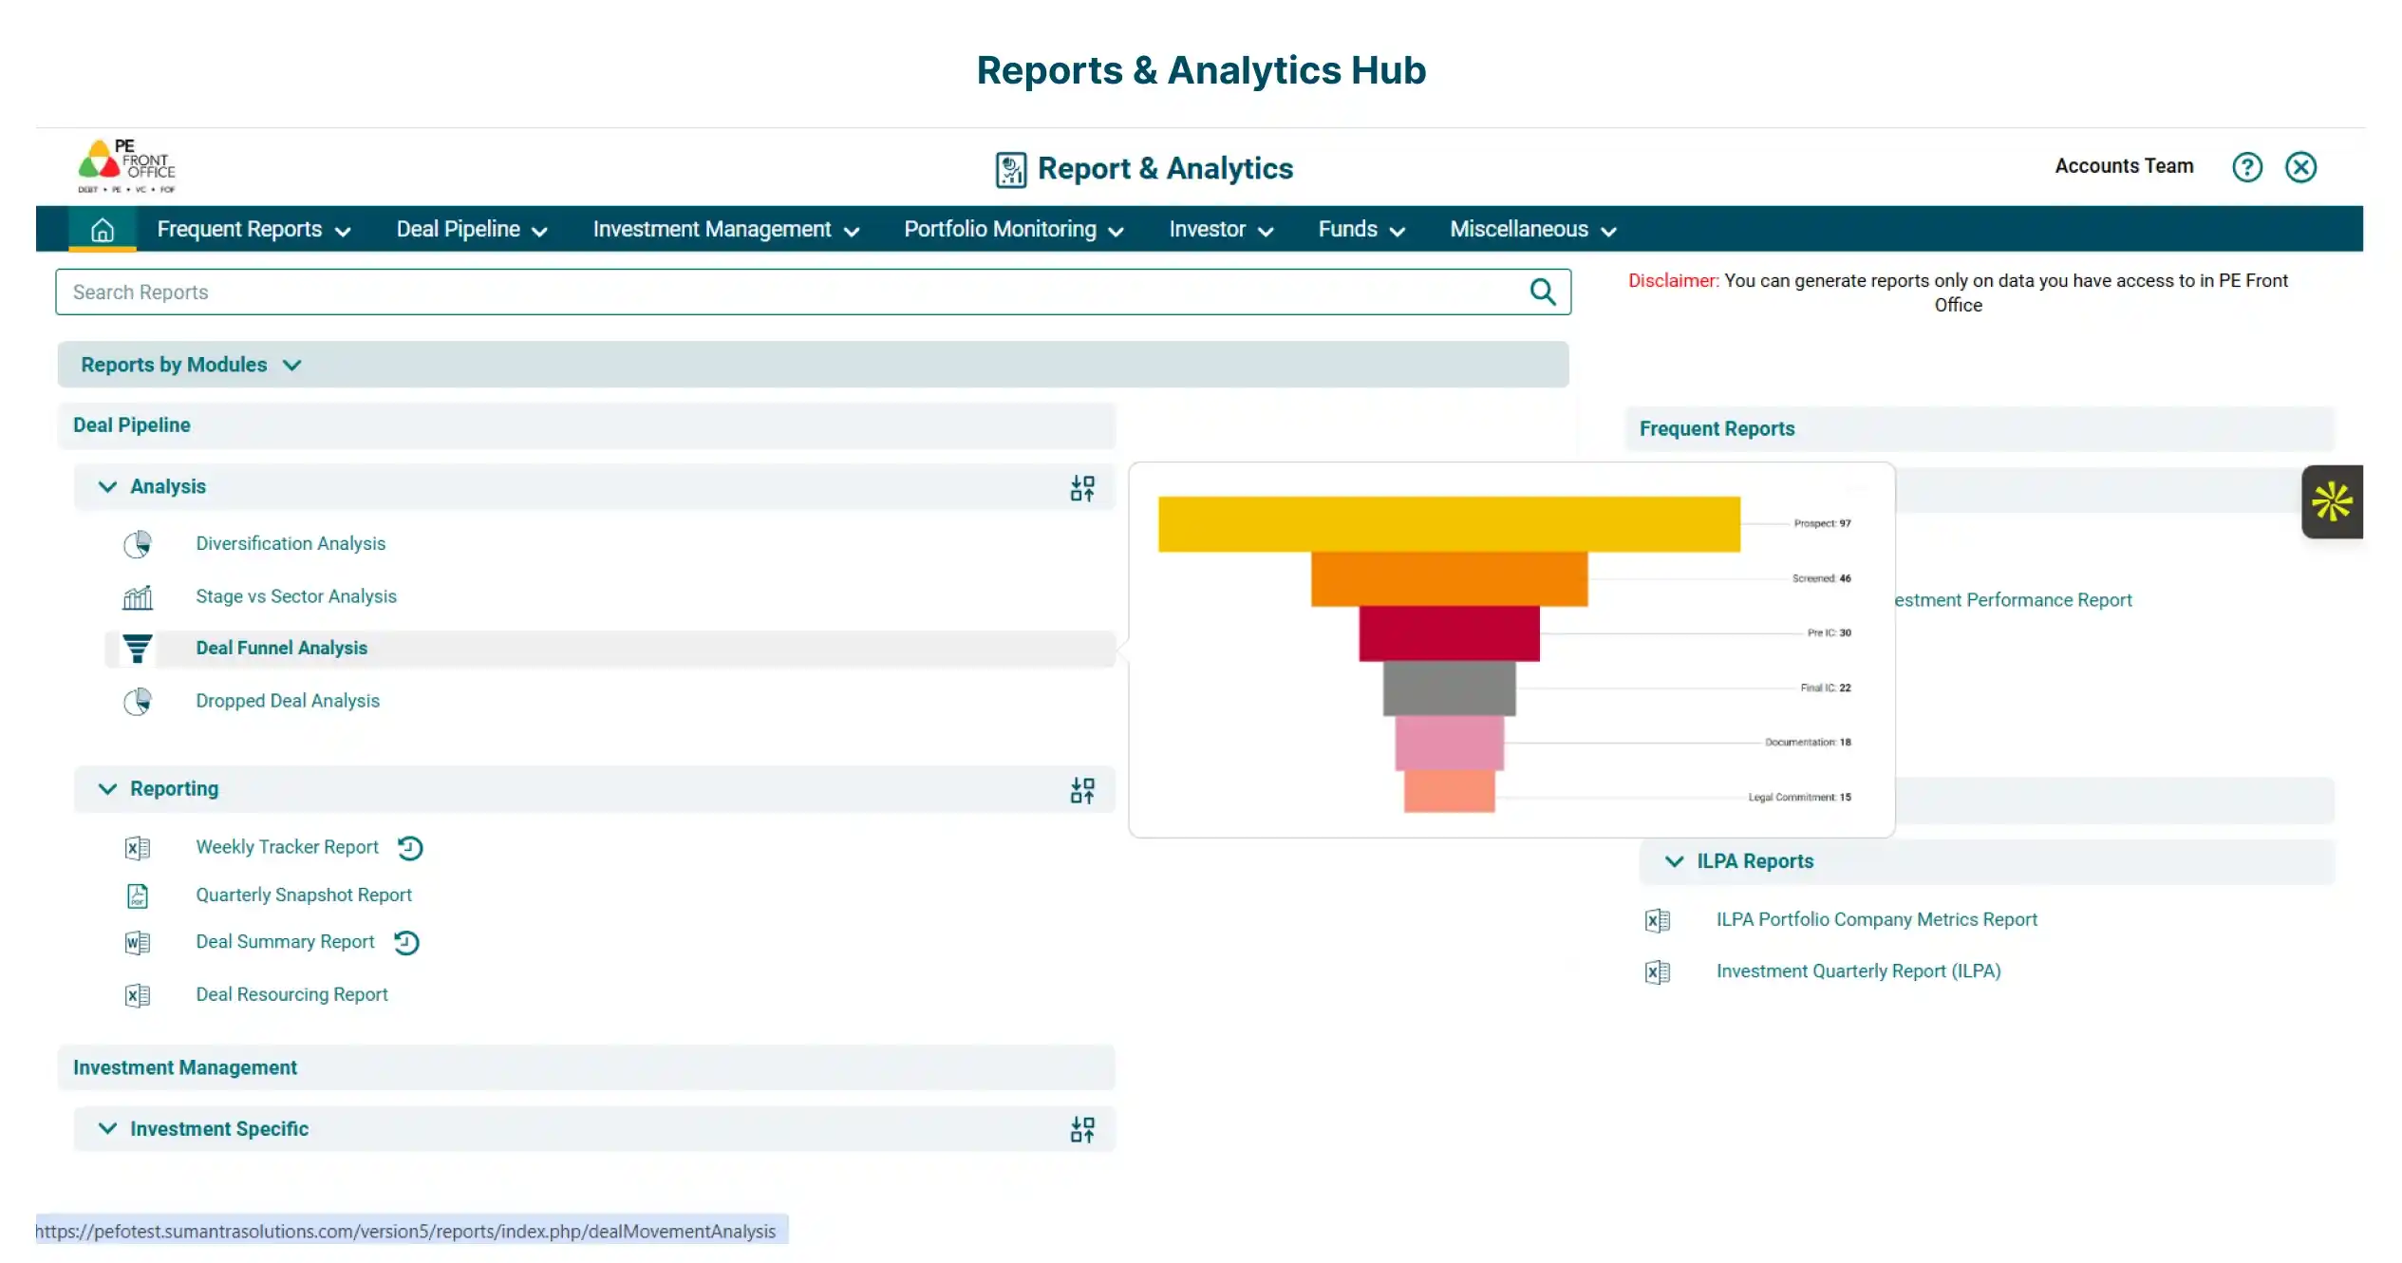2402x1263 pixels.
Task: Open the Investor menu
Action: pos(1221,230)
